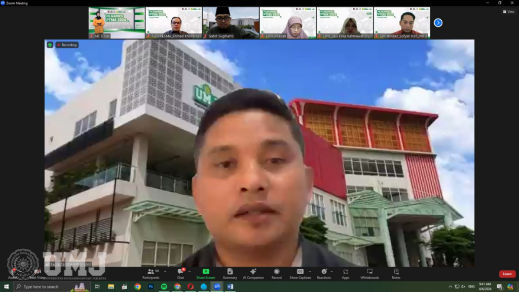This screenshot has height=292, width=519.
Task: Open Spotify from the taskbar
Action: pos(164,287)
